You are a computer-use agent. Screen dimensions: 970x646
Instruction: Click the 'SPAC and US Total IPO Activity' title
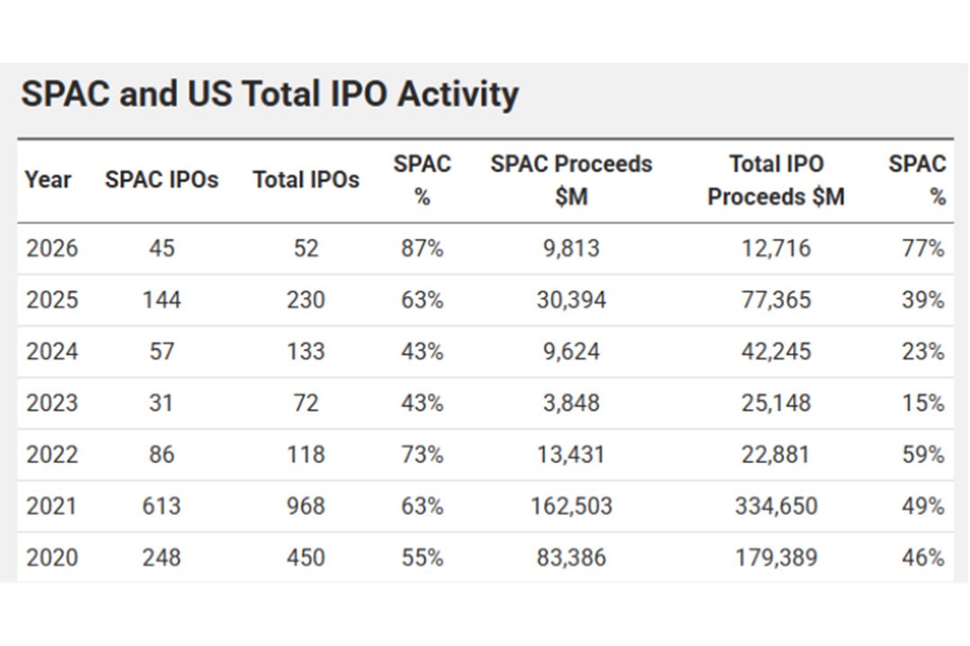tap(269, 95)
